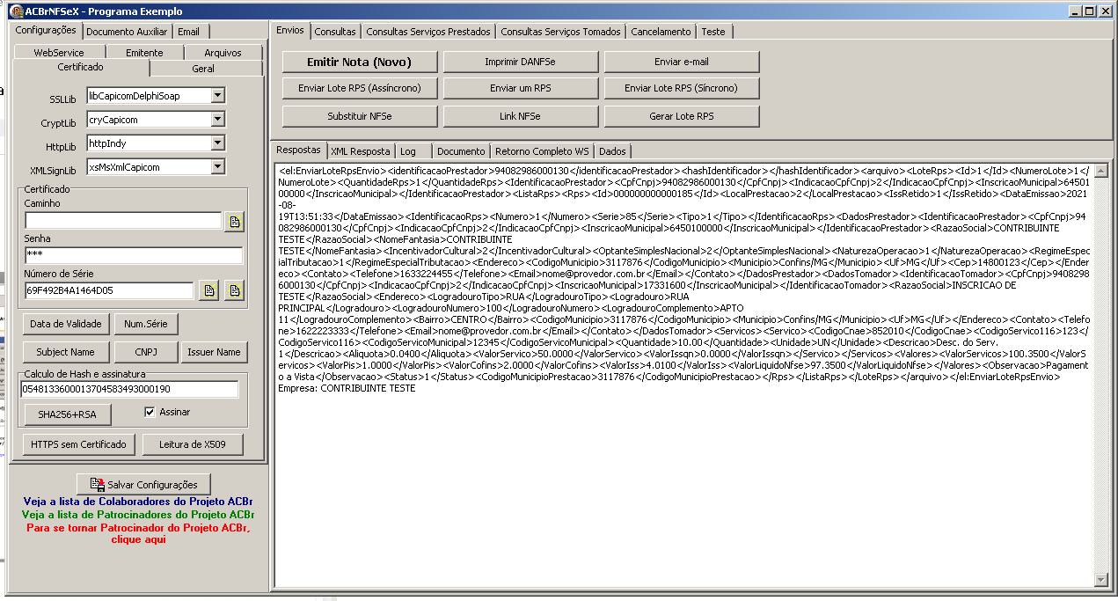The image size is (1118, 601).
Task: Click the Num.Série button
Action: tap(146, 324)
